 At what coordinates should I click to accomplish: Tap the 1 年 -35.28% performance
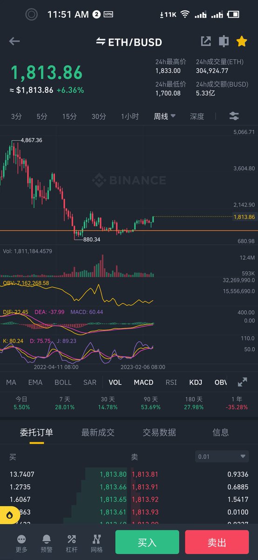click(x=236, y=403)
